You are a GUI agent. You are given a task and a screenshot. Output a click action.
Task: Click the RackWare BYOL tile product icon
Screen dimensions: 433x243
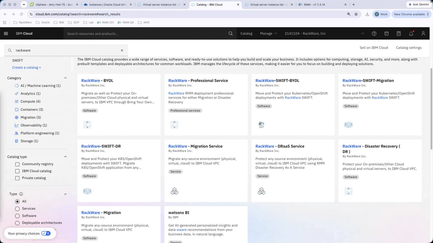click(x=87, y=125)
